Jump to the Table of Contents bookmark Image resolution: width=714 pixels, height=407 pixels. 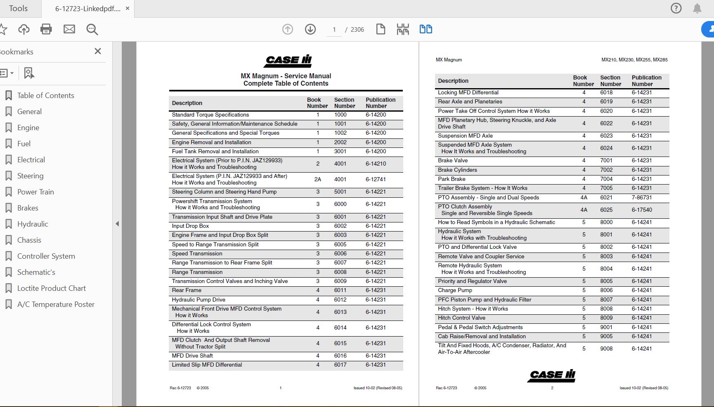pyautogui.click(x=45, y=95)
